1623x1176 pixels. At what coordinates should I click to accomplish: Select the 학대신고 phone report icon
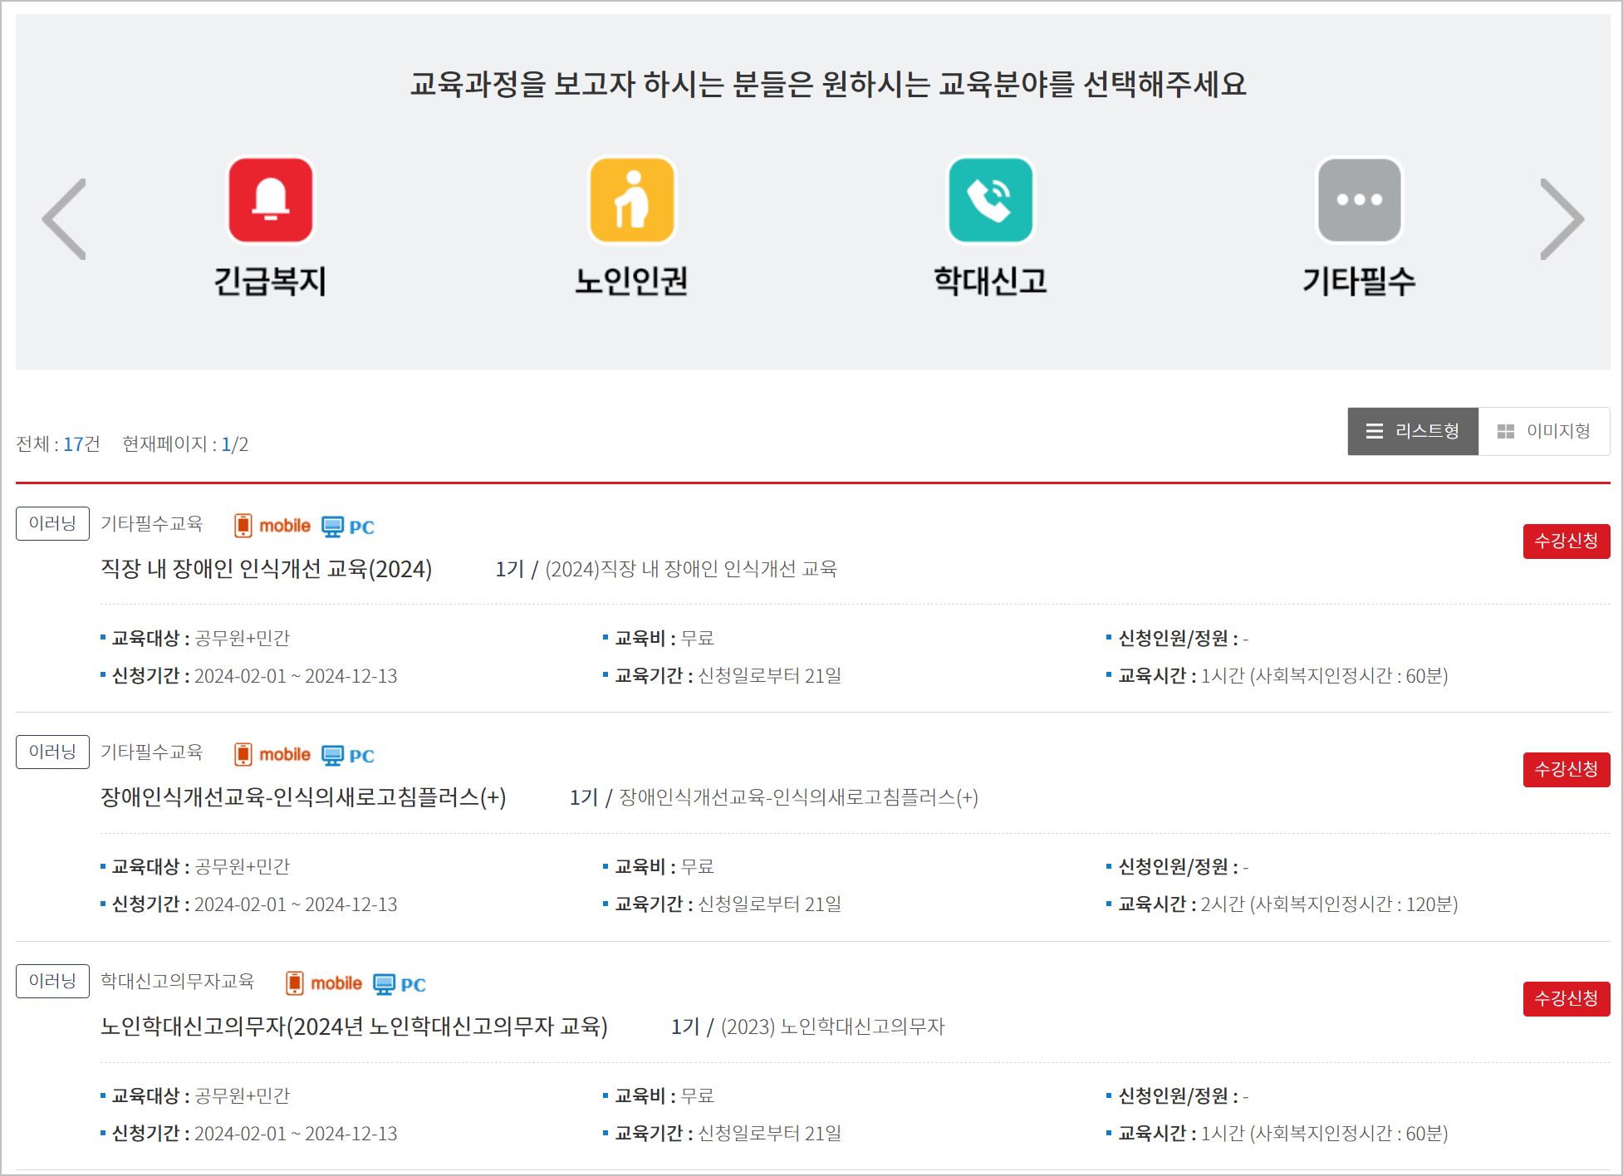990,200
